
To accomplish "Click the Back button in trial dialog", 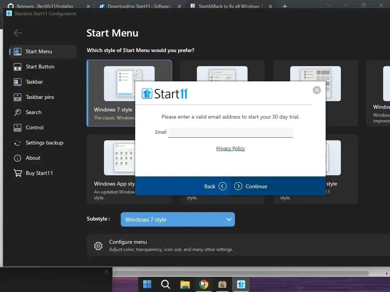I will 216,186.
